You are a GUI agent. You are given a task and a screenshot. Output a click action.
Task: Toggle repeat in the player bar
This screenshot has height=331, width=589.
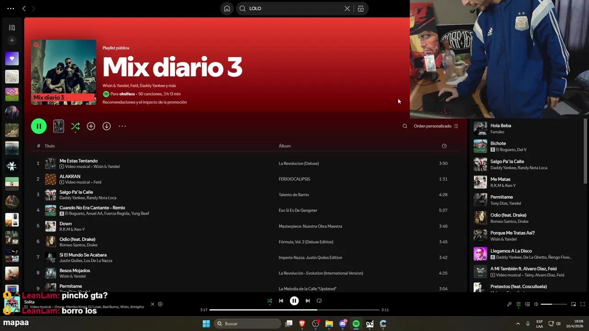(319, 301)
